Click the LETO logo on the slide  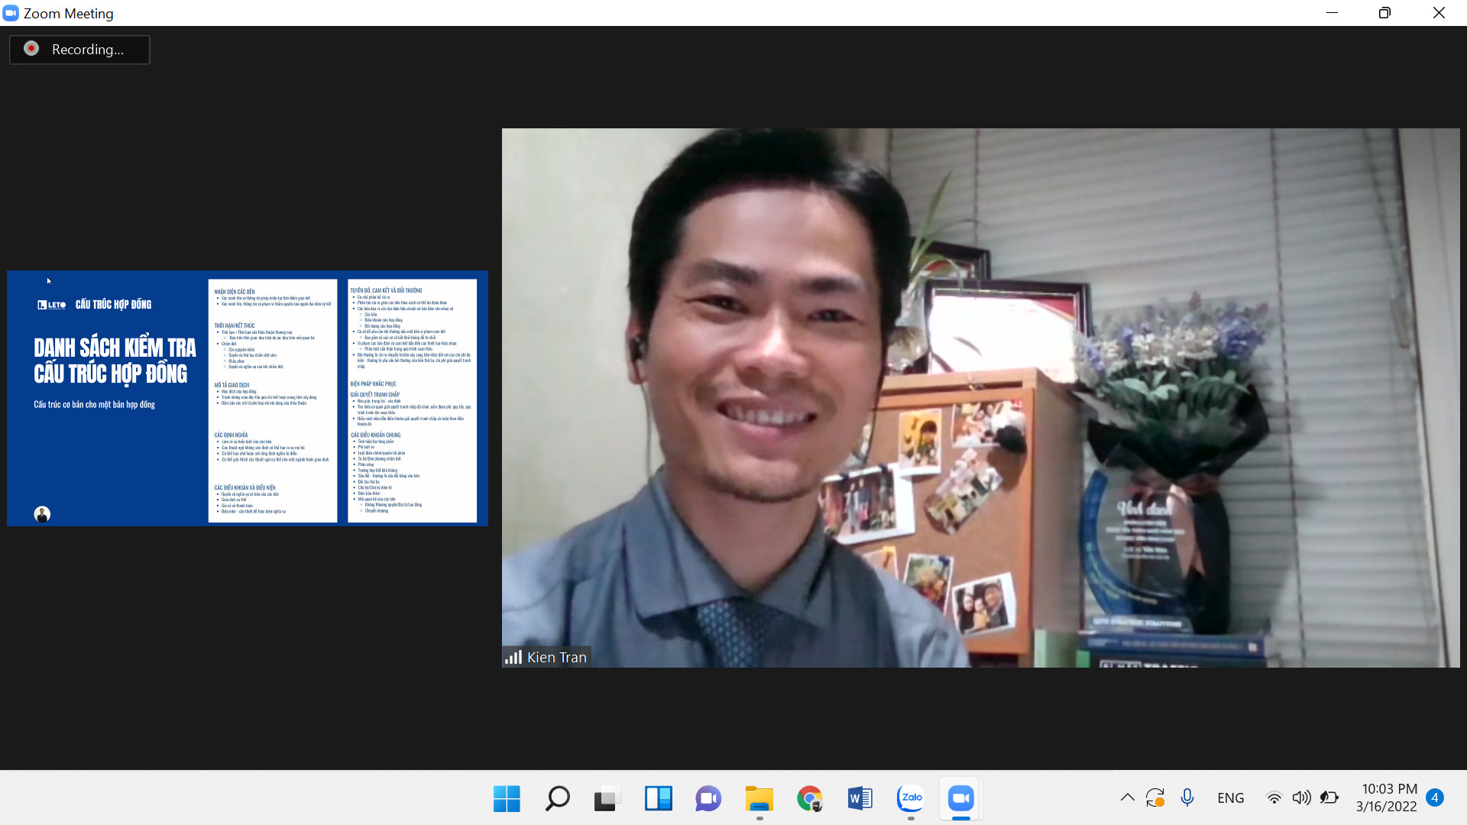coord(51,305)
